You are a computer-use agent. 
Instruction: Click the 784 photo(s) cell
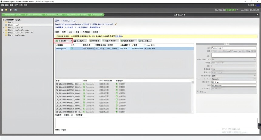pyautogui.click(x=88, y=49)
